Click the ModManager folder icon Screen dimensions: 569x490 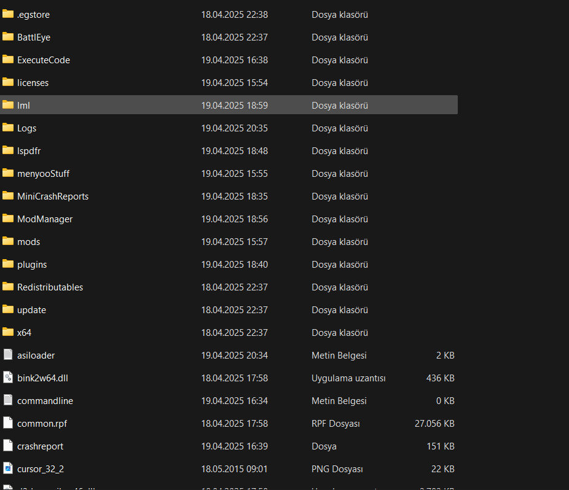[8, 219]
